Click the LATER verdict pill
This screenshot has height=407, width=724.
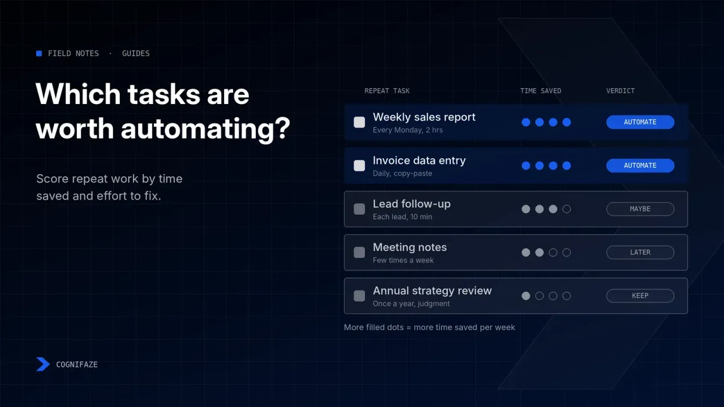pos(640,253)
